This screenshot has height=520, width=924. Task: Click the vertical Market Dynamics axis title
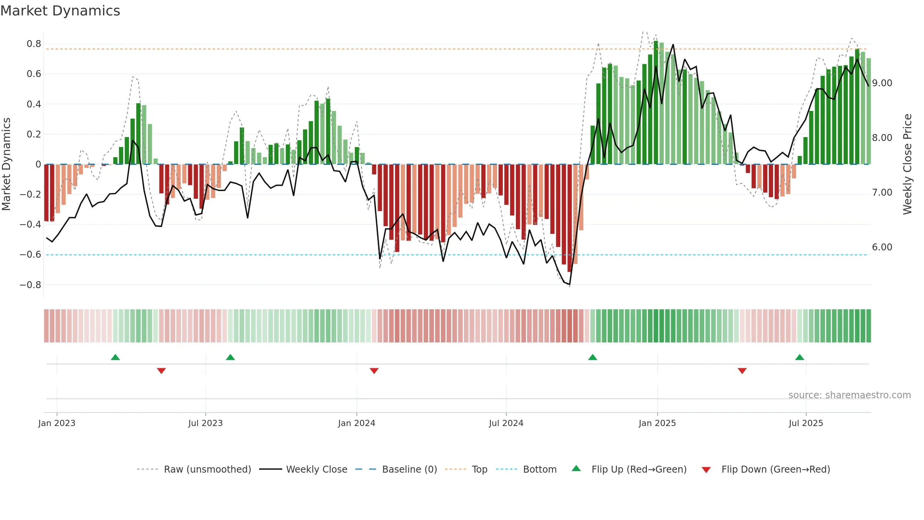tap(6, 164)
